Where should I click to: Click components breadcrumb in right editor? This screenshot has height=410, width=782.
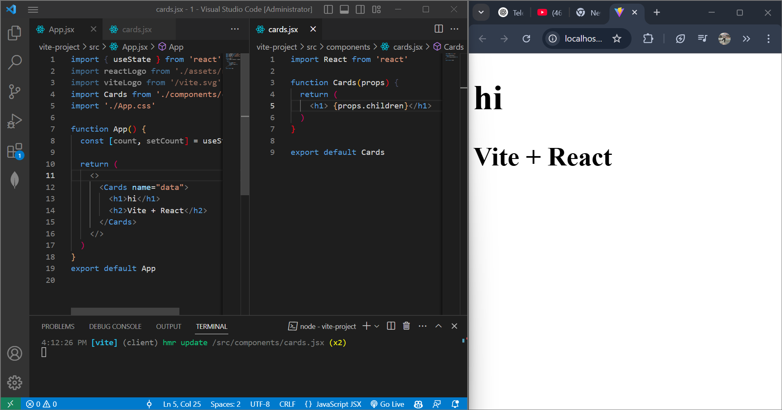click(348, 47)
